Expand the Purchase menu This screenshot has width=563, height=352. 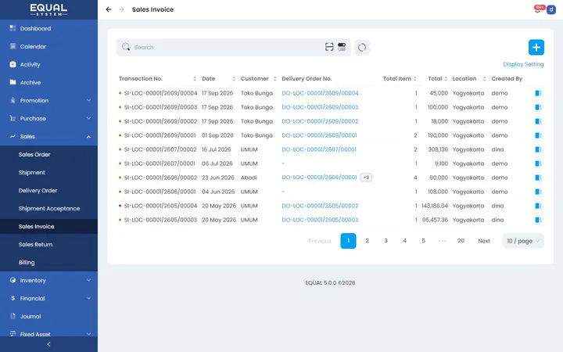48,118
